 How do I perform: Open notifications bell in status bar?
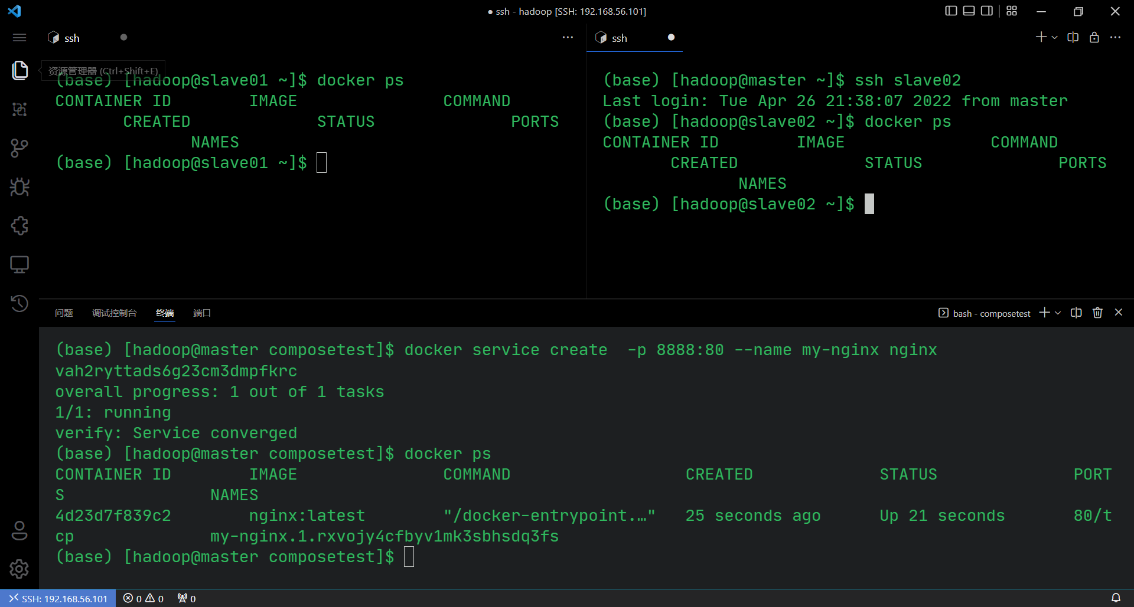pos(1116,598)
